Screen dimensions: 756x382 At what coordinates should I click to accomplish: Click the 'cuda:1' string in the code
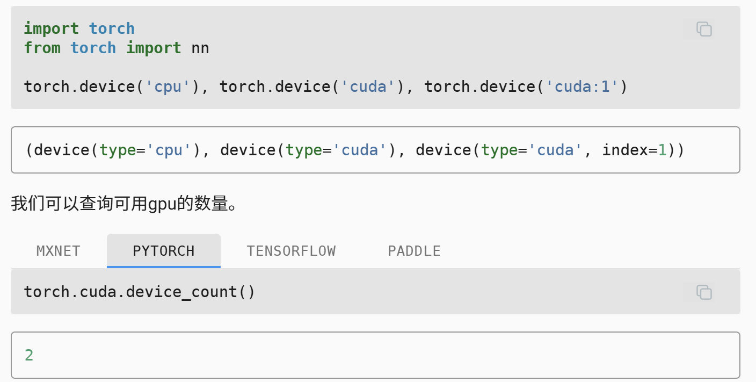pos(583,87)
